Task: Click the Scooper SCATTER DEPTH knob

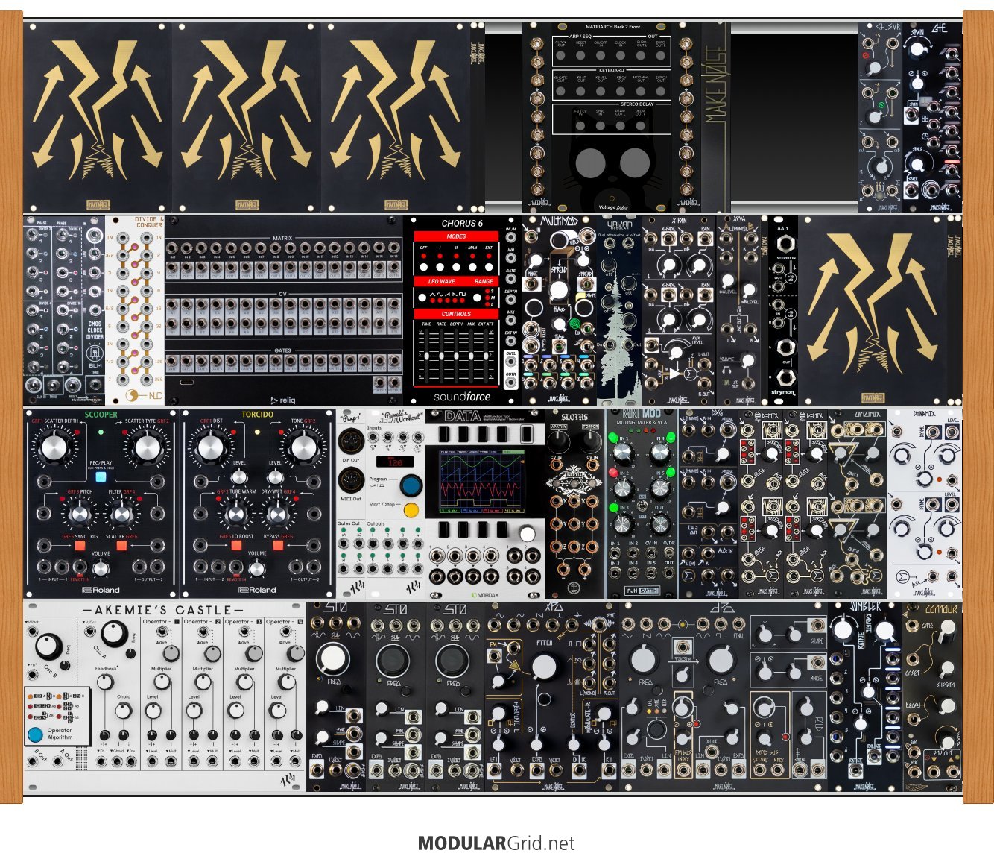Action: point(54,448)
